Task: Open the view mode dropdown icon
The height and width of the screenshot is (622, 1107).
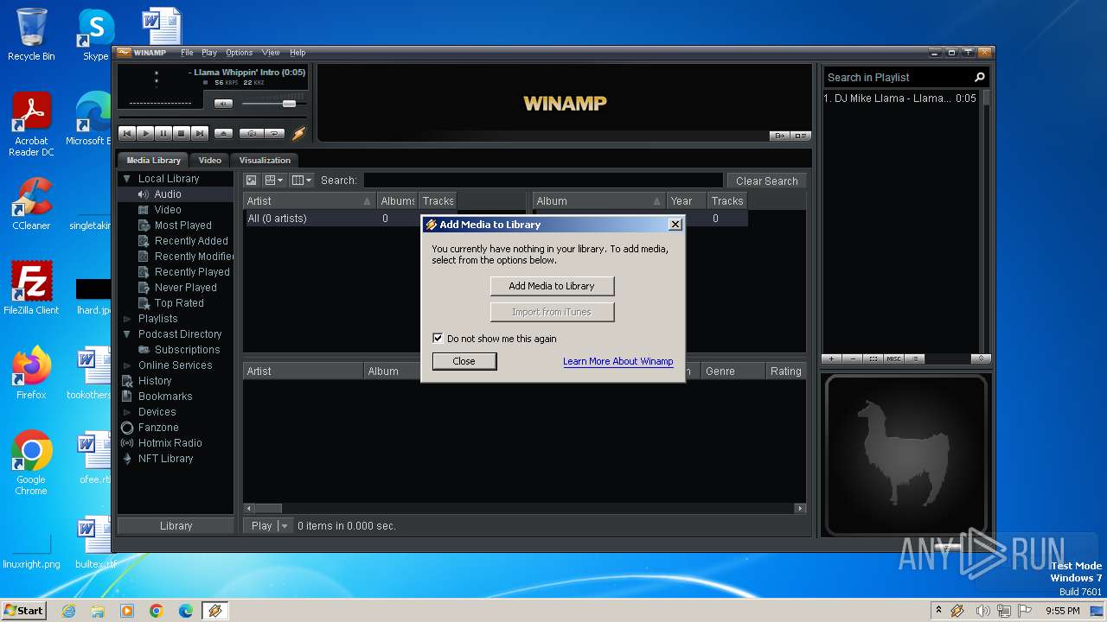Action: [x=274, y=181]
